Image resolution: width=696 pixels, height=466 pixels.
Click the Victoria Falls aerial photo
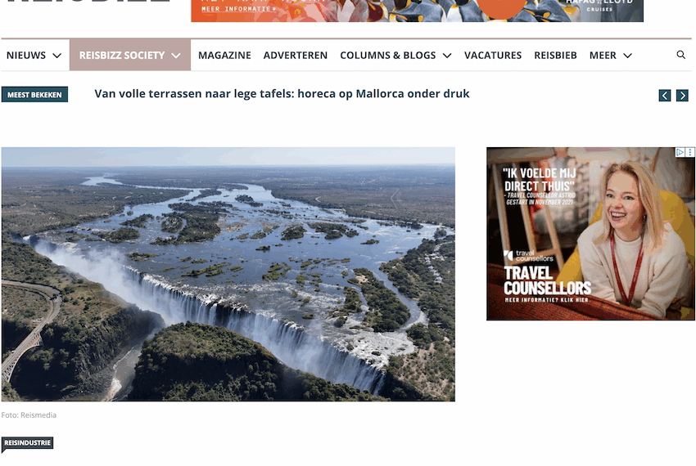point(228,275)
